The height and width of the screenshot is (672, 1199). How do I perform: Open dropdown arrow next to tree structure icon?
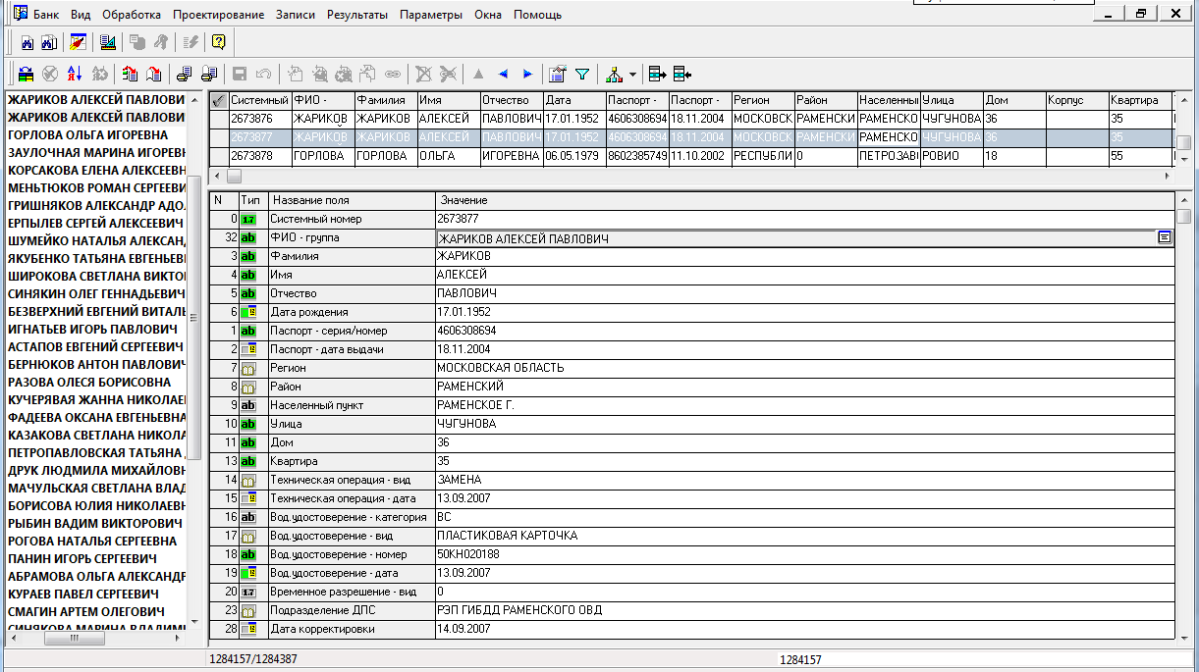[x=632, y=75]
